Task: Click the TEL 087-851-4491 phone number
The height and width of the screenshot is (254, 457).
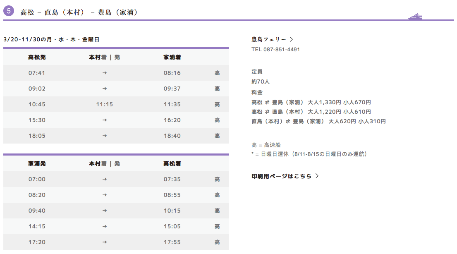Action: click(275, 49)
